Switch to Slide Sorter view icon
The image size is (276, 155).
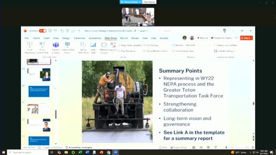[201, 147]
